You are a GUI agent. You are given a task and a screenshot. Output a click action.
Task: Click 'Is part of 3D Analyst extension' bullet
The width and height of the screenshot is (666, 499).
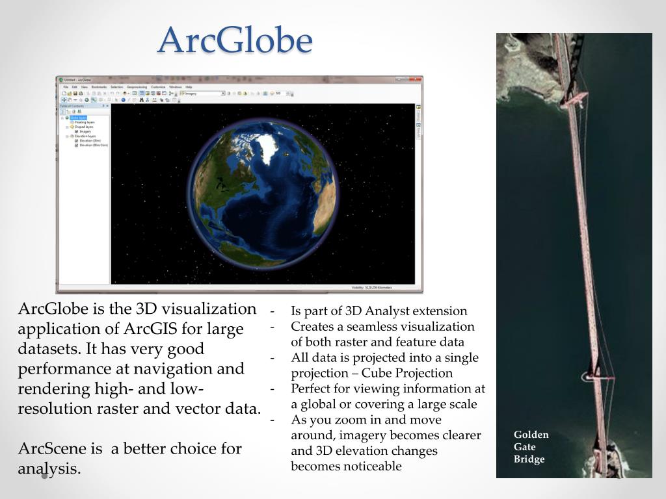click(379, 311)
